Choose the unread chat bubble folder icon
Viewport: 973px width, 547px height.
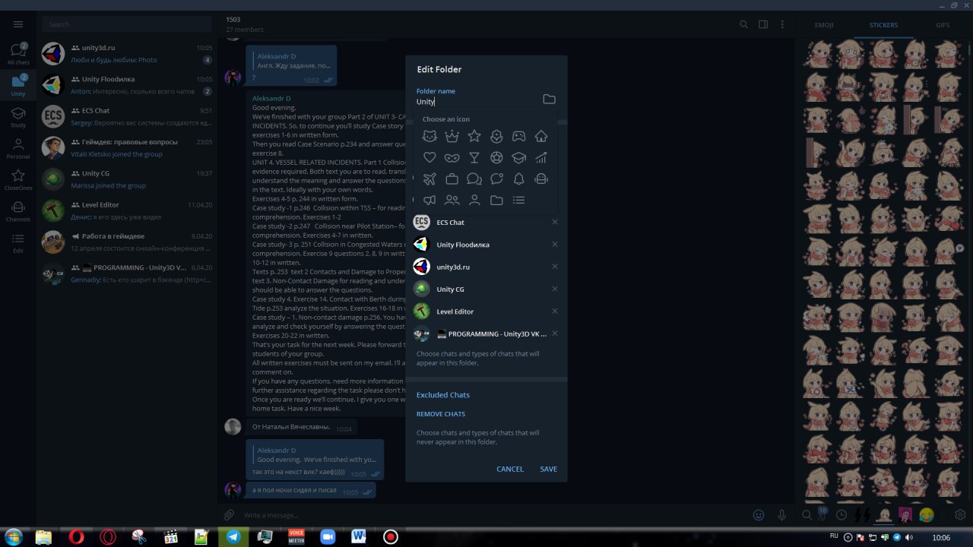[496, 179]
